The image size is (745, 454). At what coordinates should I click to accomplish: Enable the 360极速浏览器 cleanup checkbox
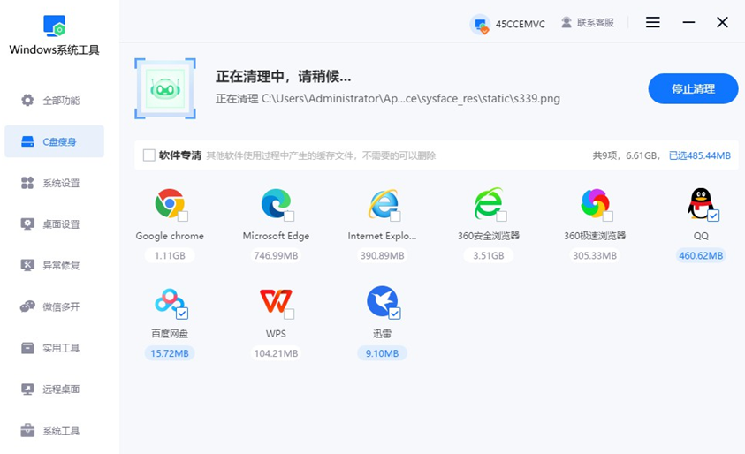[x=608, y=216]
